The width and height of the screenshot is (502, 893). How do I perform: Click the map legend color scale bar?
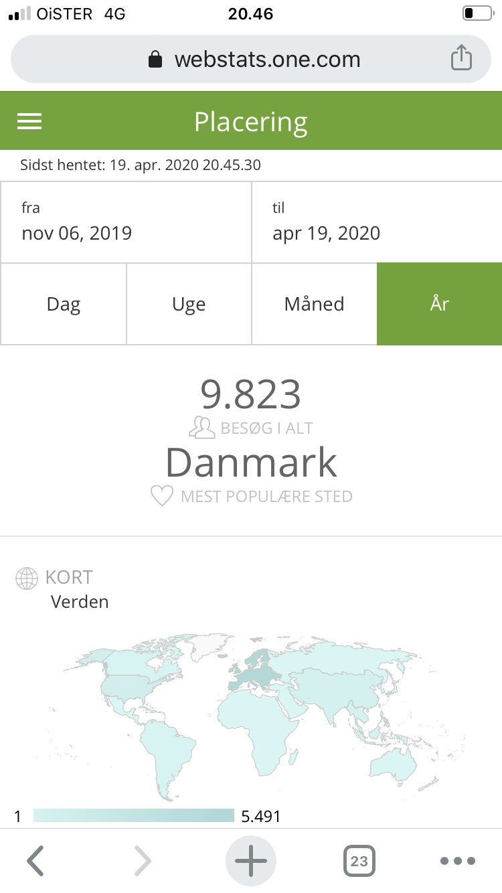(134, 816)
